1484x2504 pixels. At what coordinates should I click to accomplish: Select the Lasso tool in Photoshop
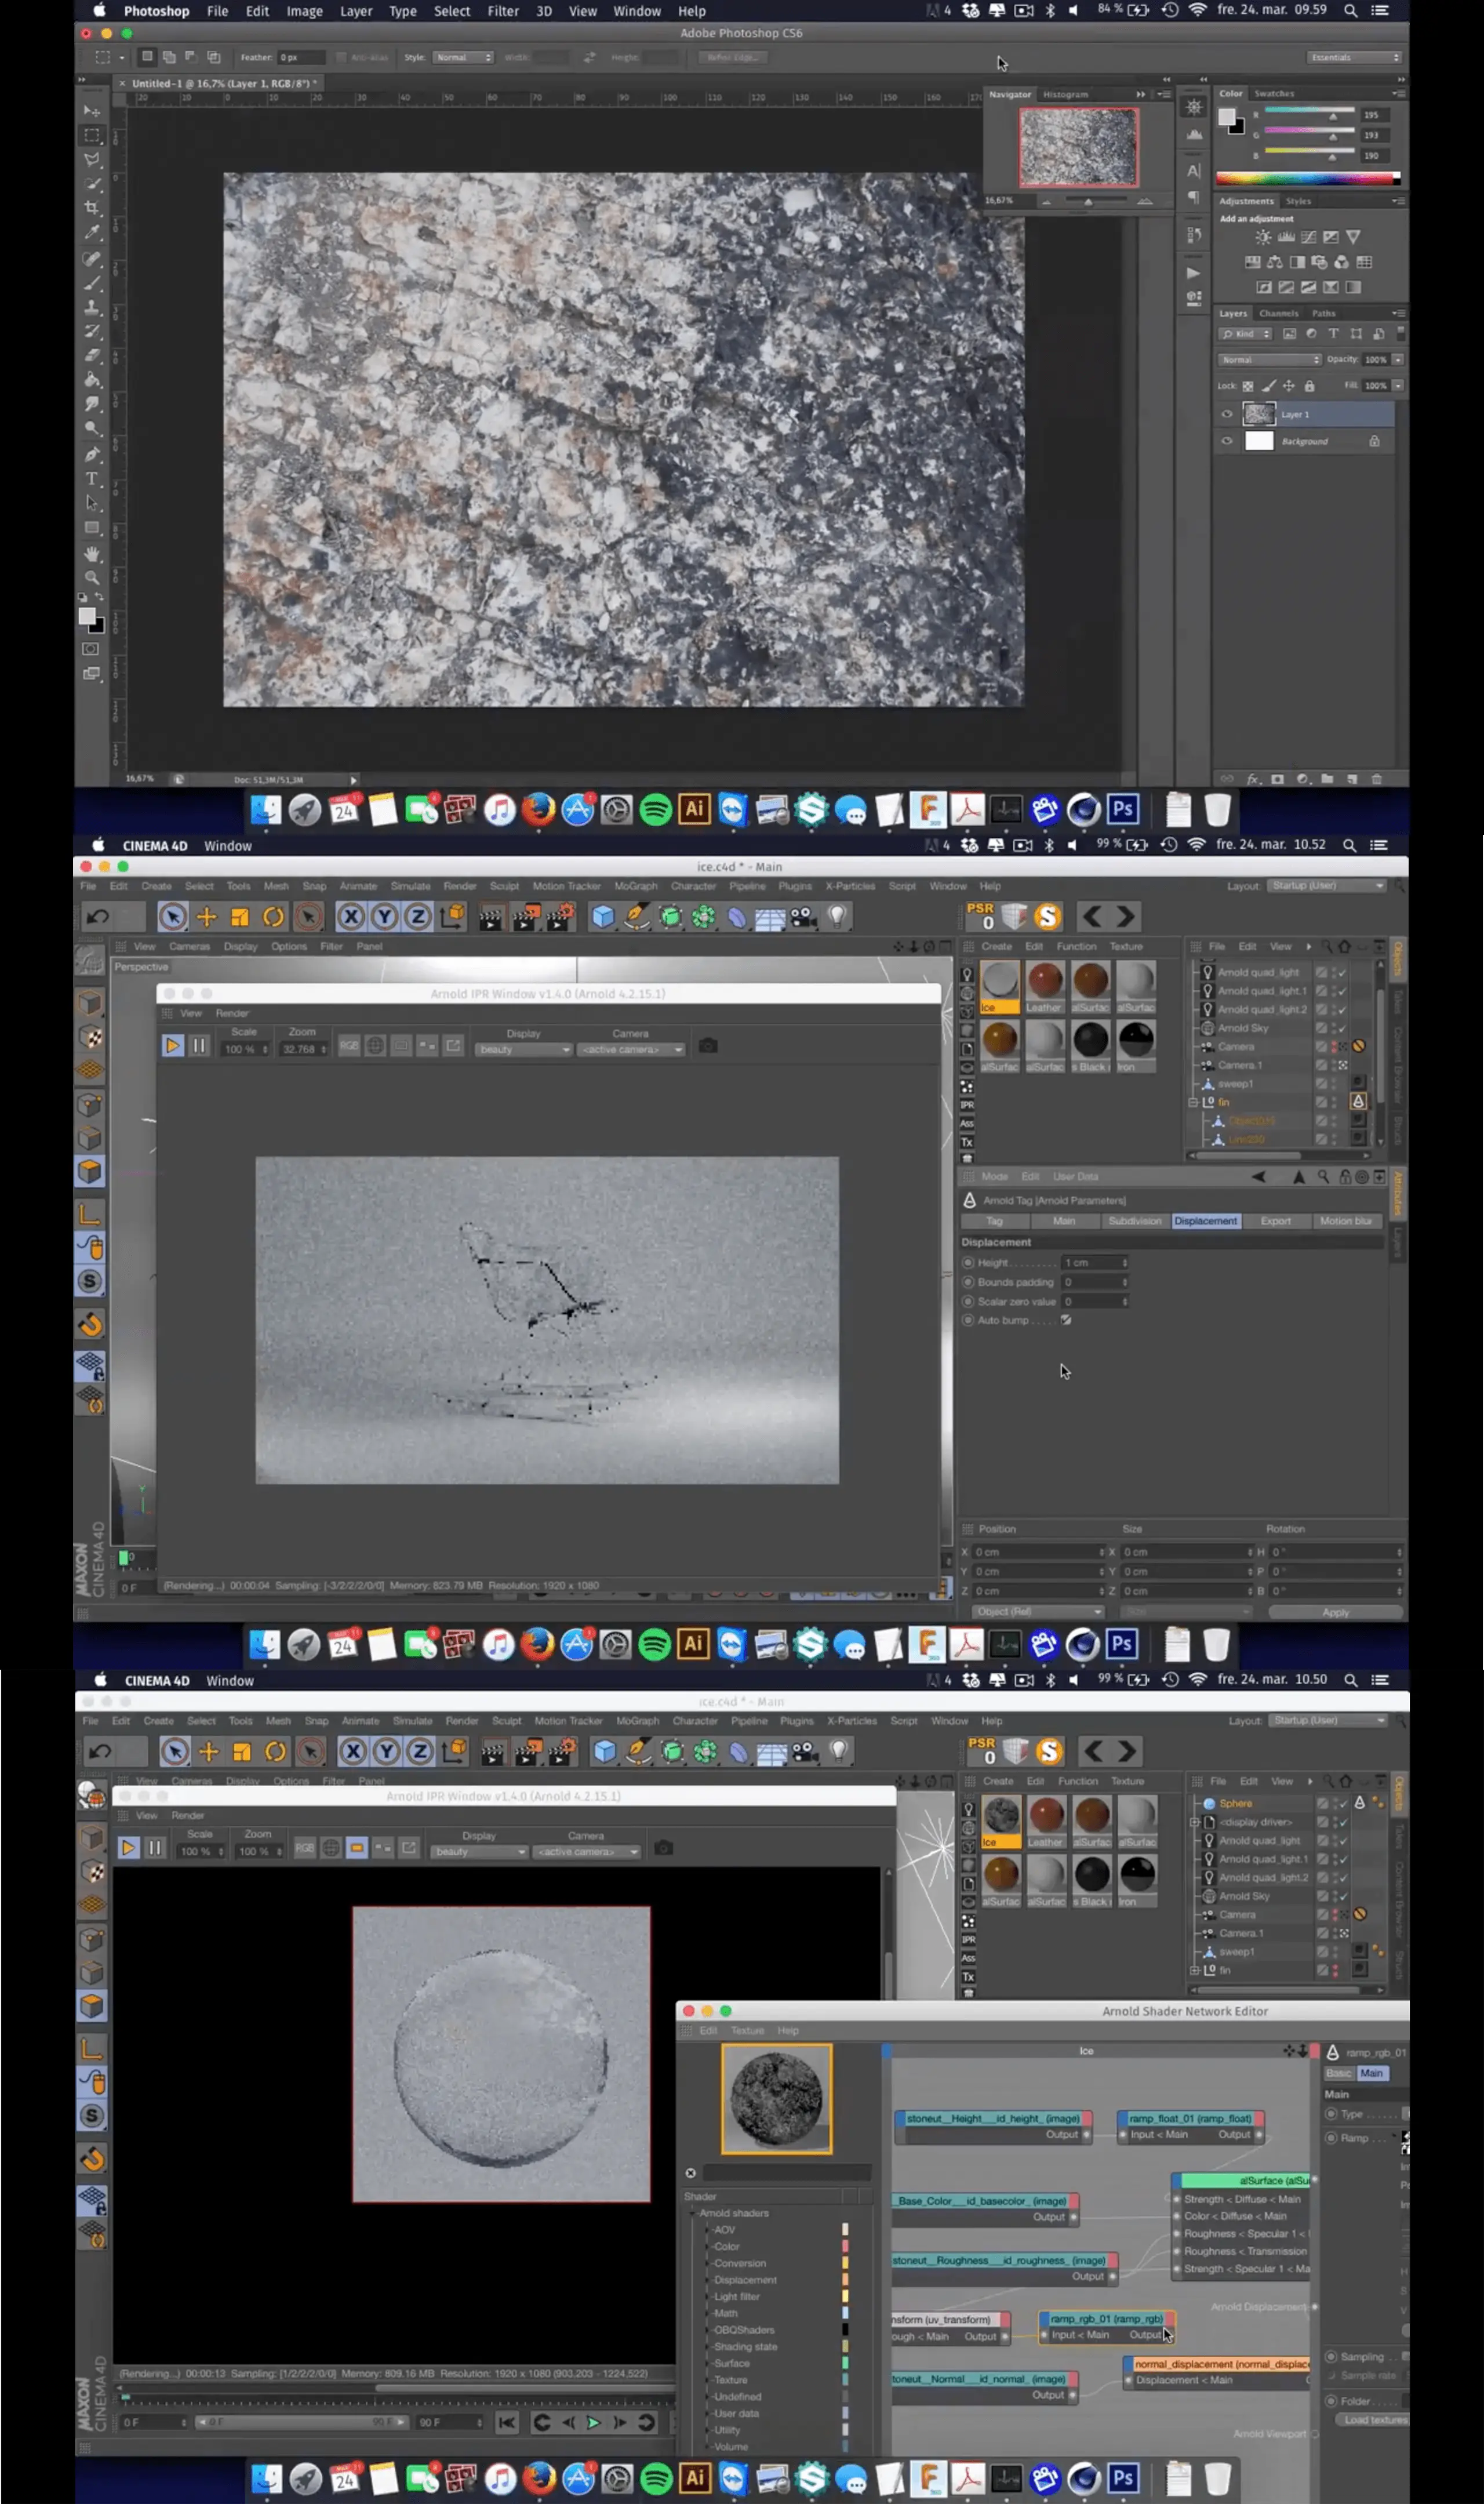[x=92, y=160]
